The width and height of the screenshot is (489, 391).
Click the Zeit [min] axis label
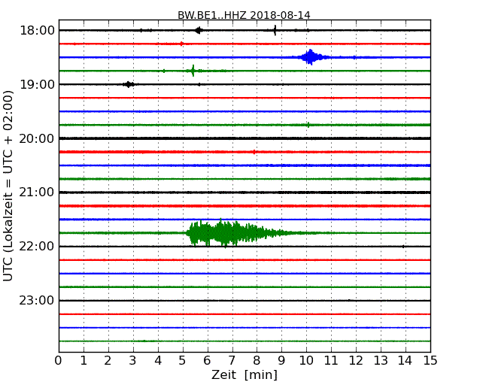click(x=244, y=374)
